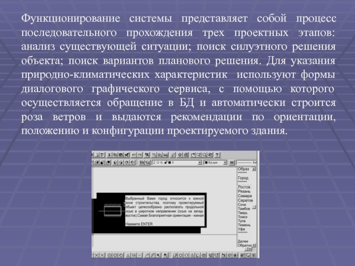This screenshot has width=355, height=266.
Task: Click the box solid icon in bottom toolbar
Action: 174,255
